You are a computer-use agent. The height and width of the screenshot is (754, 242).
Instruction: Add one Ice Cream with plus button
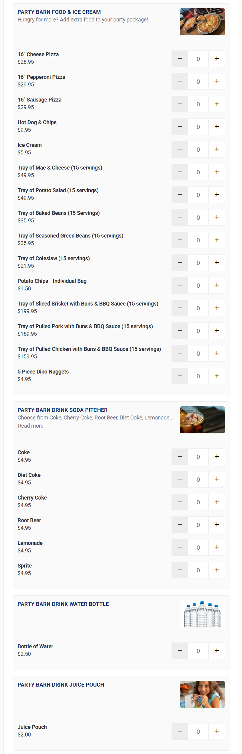pyautogui.click(x=217, y=149)
